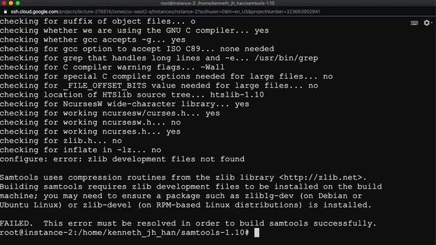This screenshot has width=436, height=245.
Task: Click the '_FILE_OFFSET_BITS' line
Action: 159,86
